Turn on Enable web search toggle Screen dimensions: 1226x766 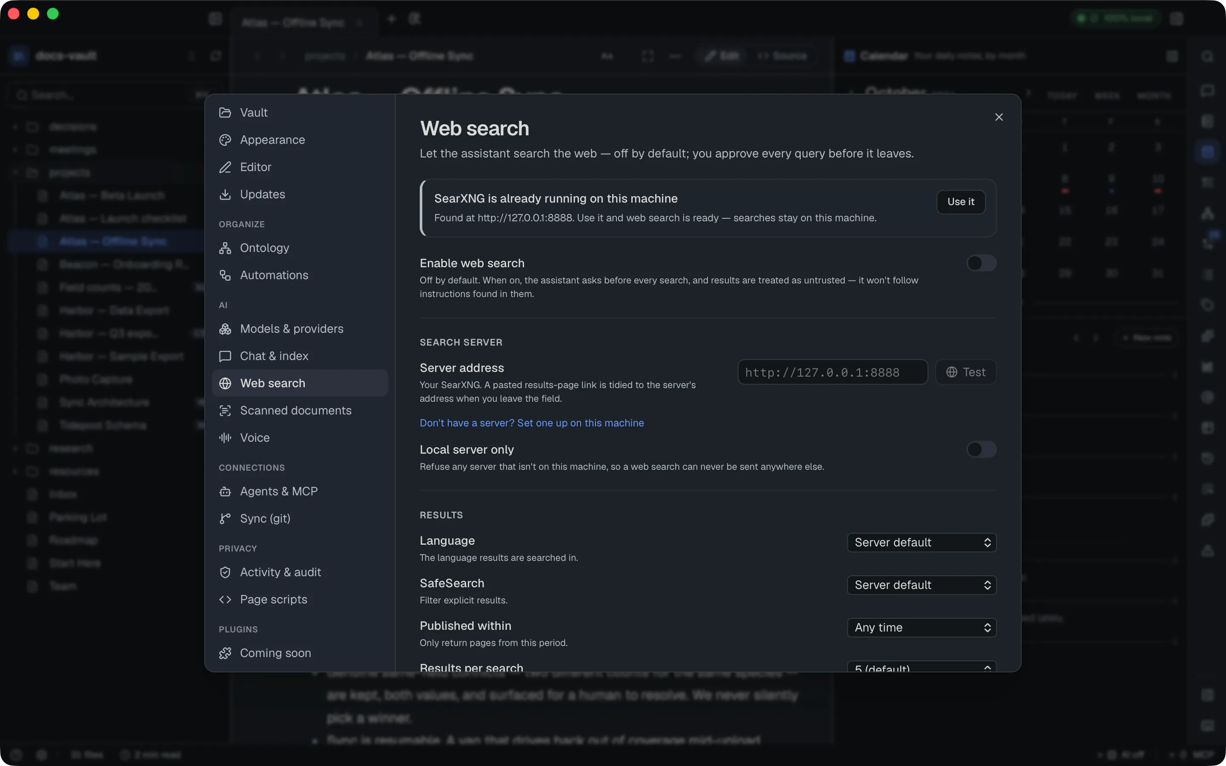click(x=981, y=263)
